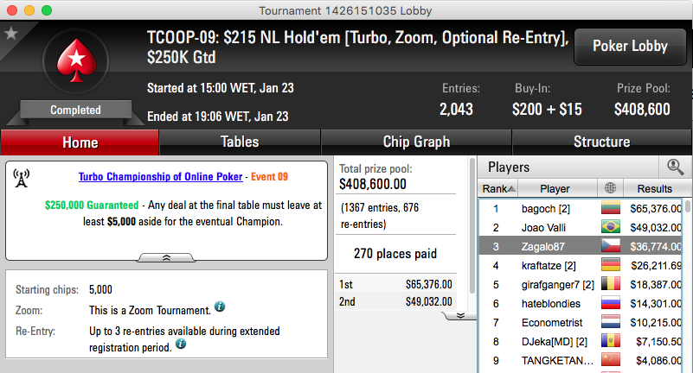This screenshot has height=373, width=693.
Task: Open player search magnifier icon
Action: (675, 168)
